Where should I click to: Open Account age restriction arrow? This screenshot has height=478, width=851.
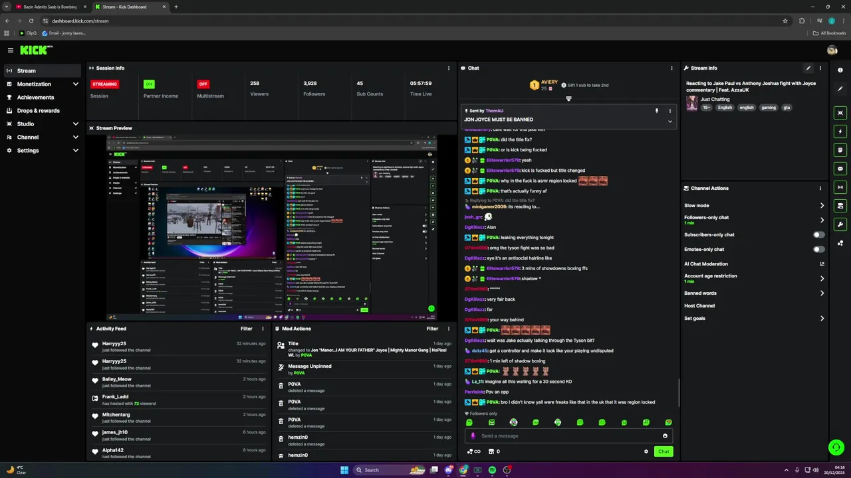822,278
